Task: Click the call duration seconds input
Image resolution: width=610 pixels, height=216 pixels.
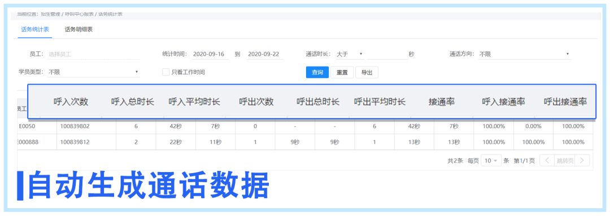Action: 387,54
